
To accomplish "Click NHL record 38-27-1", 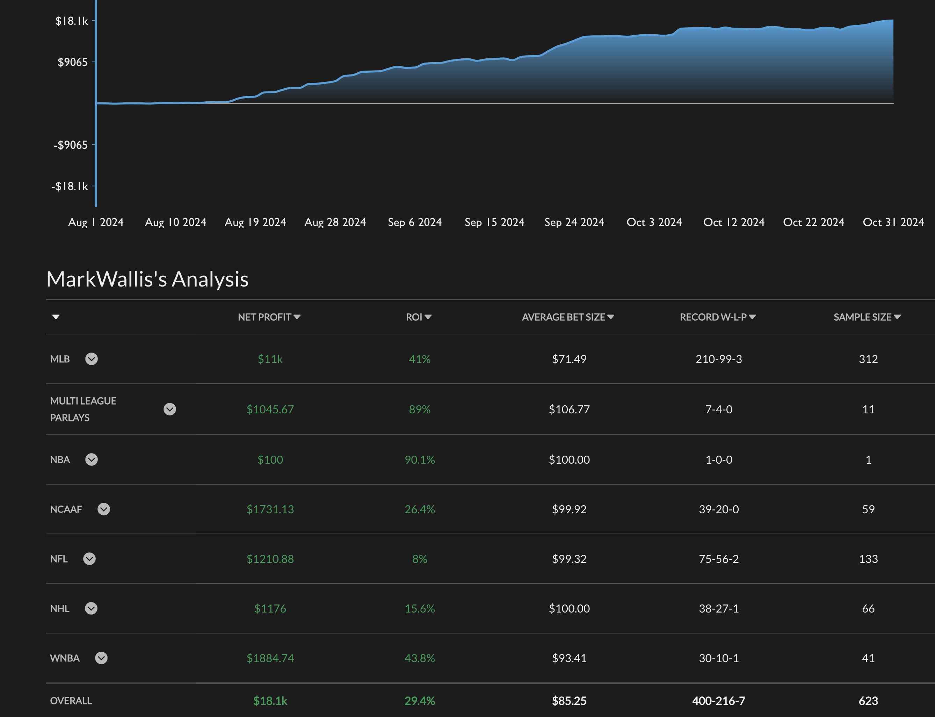I will click(x=719, y=608).
